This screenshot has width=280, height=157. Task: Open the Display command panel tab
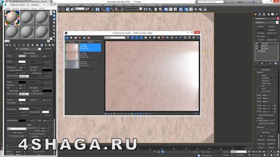[x=273, y=14]
